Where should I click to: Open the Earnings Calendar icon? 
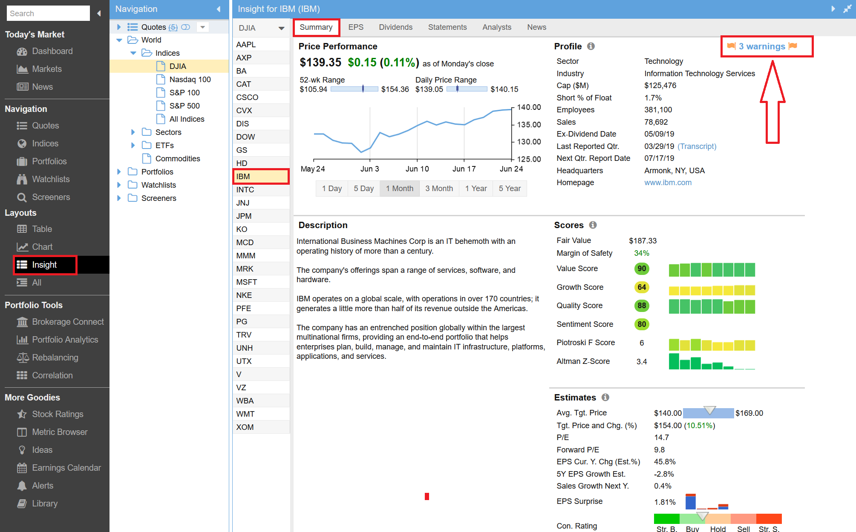22,468
